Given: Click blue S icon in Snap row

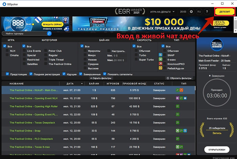Looking at the screenshot, I should point(185,131).
